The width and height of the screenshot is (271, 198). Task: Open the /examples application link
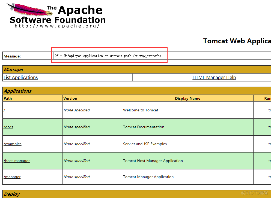tap(13, 144)
